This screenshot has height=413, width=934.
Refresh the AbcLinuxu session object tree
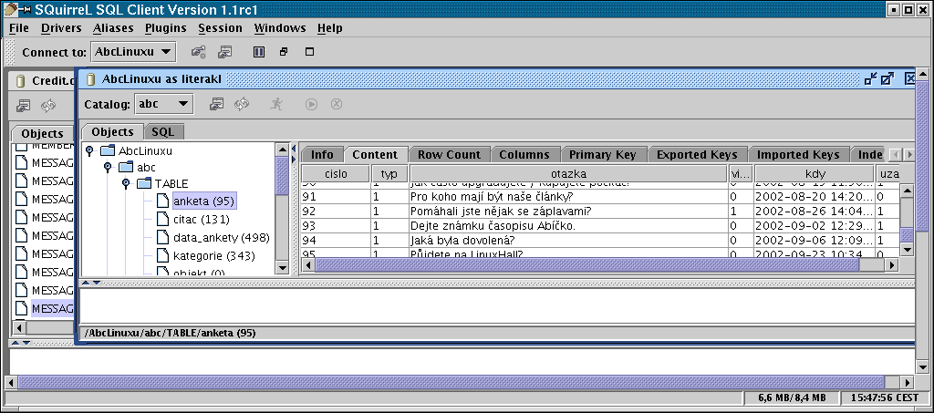coord(241,104)
